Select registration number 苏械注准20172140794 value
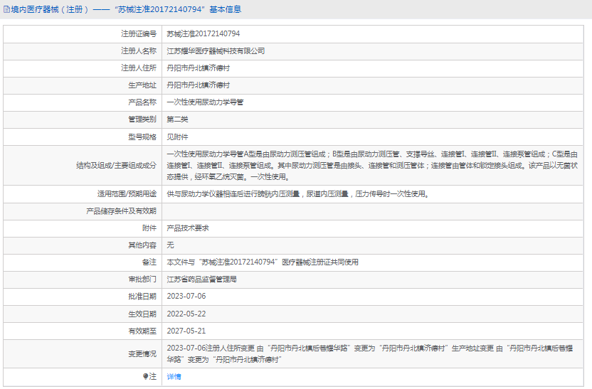The image size is (592, 389). (x=203, y=33)
